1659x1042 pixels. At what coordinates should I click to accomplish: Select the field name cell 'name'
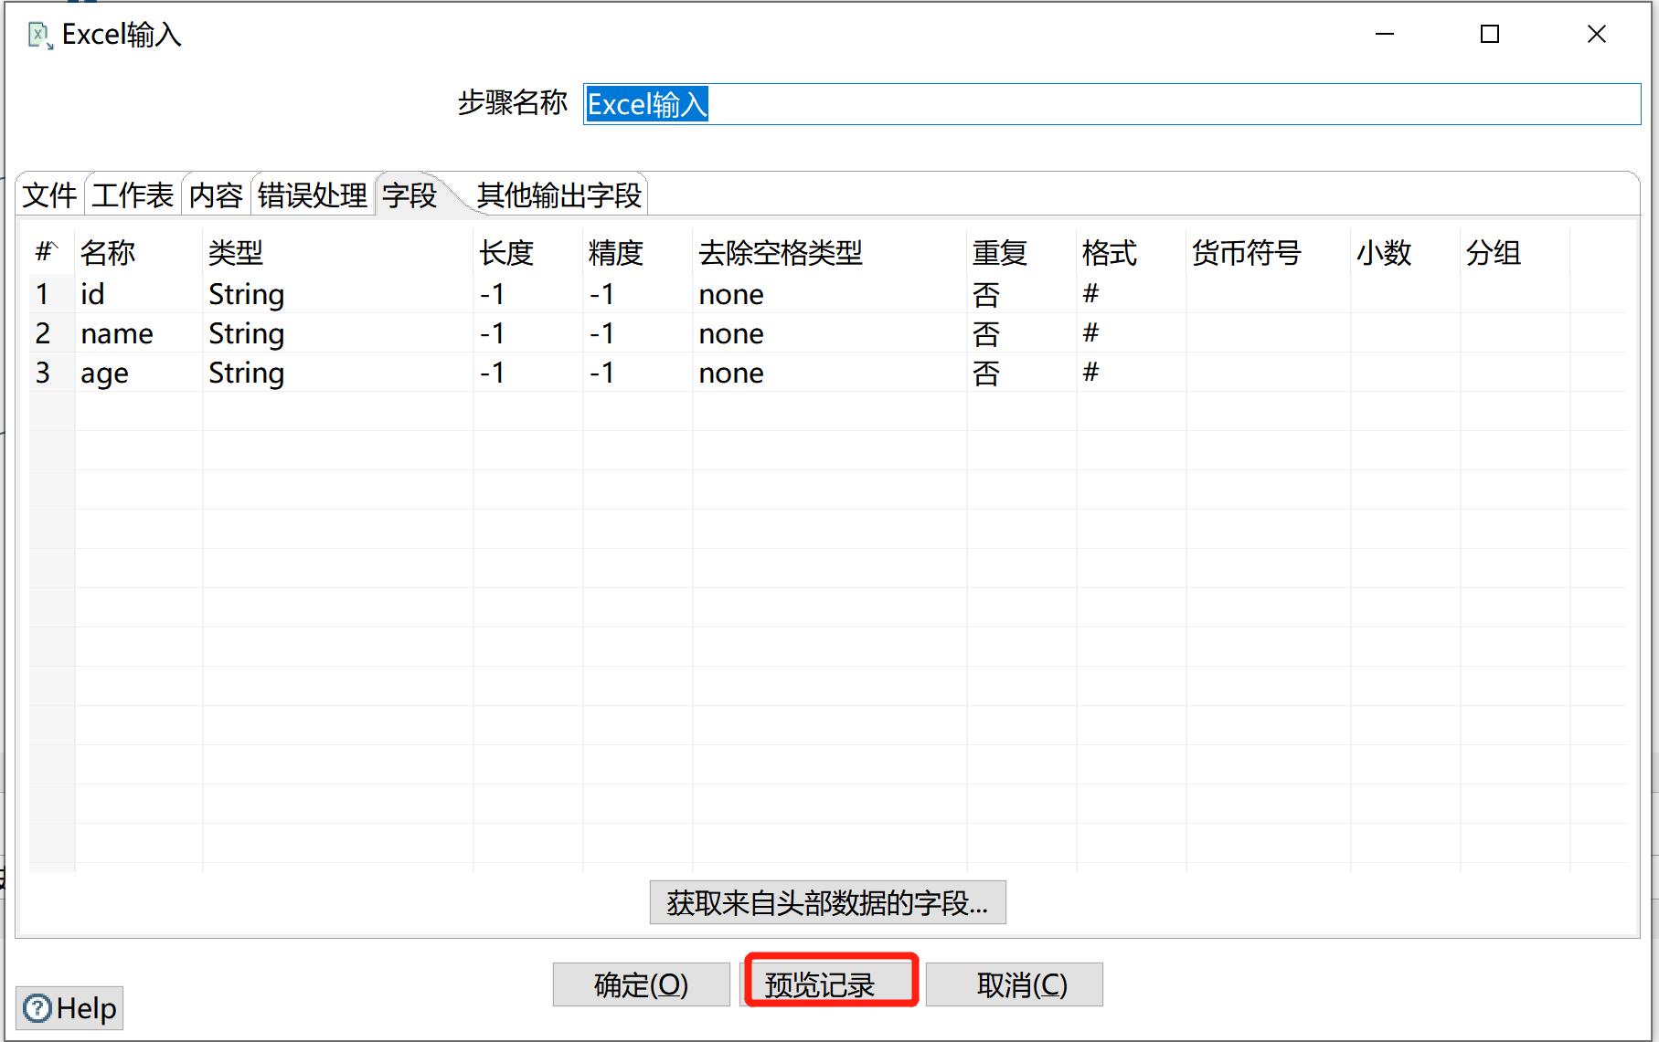[138, 333]
